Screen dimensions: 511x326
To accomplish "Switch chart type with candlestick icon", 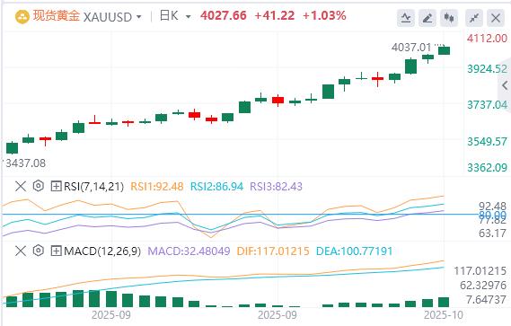I will (449, 18).
